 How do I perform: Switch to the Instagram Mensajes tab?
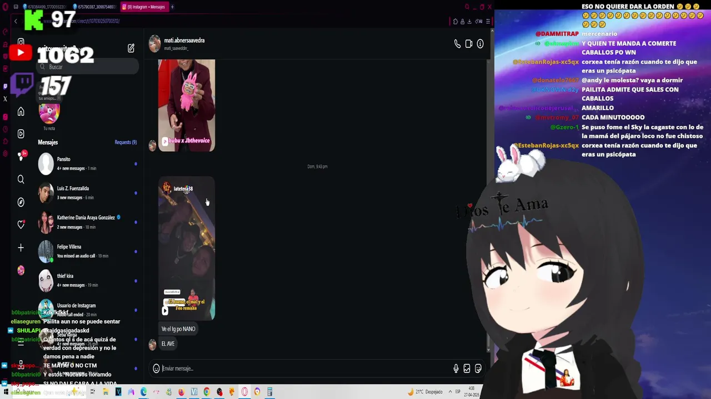pyautogui.click(x=144, y=7)
